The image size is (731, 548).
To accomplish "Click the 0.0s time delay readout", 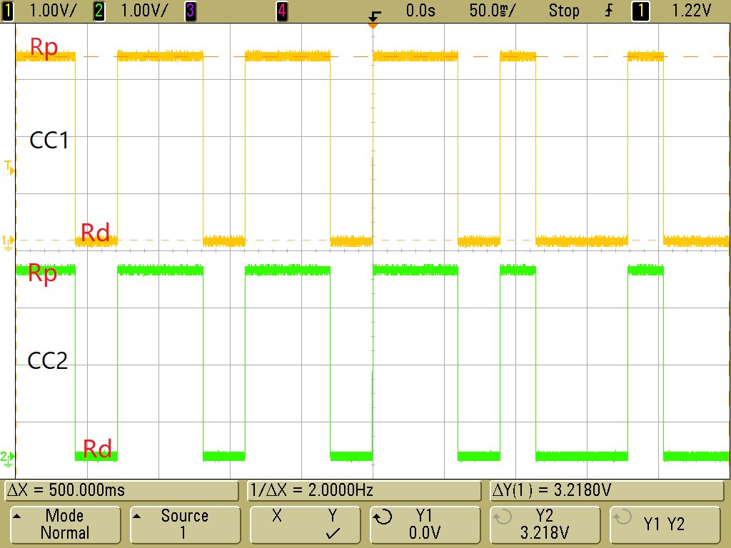I will click(x=420, y=11).
